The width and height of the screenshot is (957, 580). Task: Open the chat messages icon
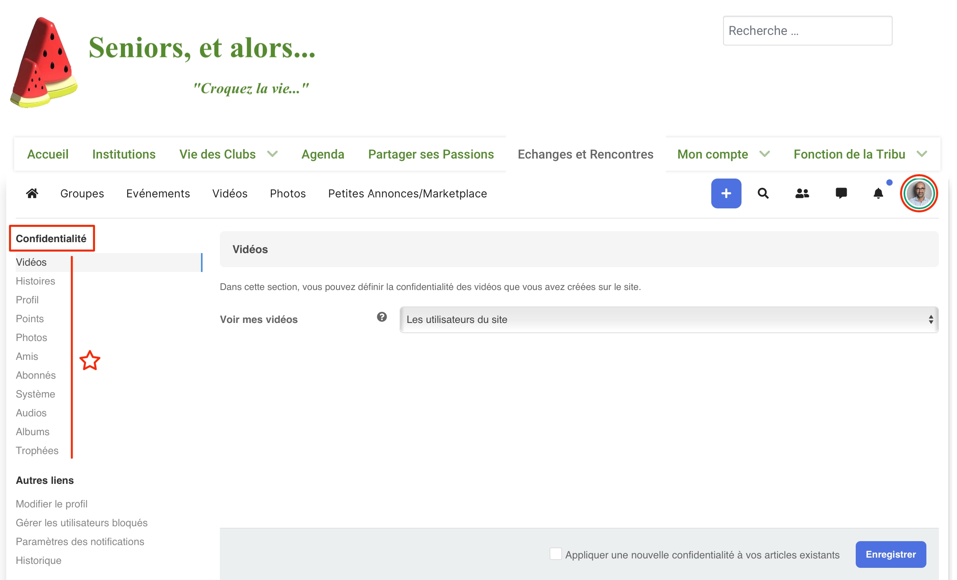(x=841, y=193)
